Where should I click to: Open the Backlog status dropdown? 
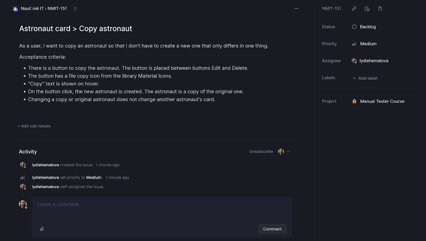pos(367,27)
